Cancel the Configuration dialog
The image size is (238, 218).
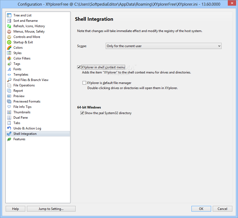(222, 209)
